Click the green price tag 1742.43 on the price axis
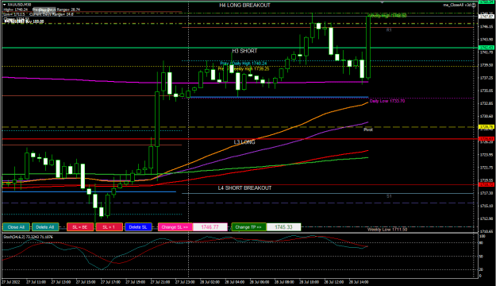The height and width of the screenshot is (286, 496). pyautogui.click(x=486, y=48)
